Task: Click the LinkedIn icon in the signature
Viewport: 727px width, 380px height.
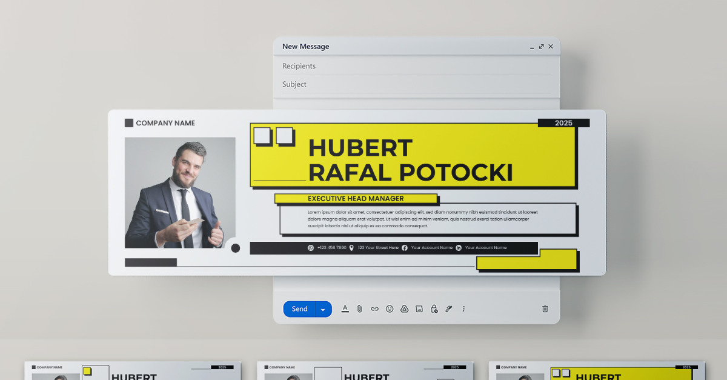Action: point(459,248)
